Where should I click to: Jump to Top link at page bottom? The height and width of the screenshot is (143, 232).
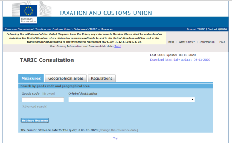116,138
